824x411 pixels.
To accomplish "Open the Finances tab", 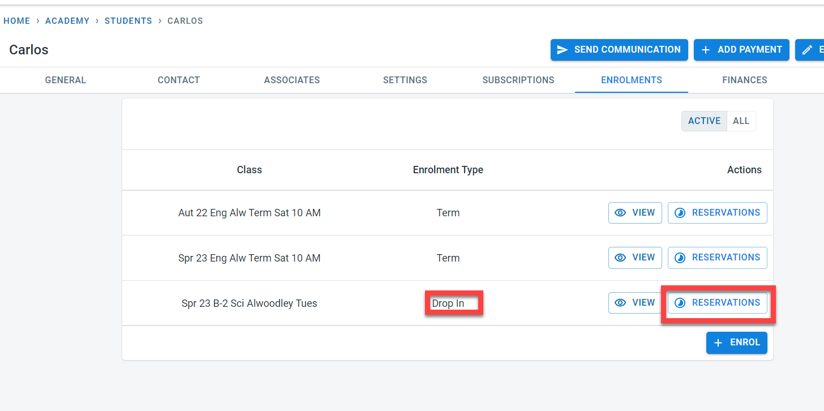I will [x=744, y=80].
